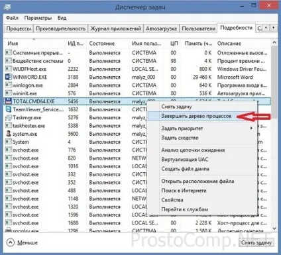
Task: Select the Taskmgr.exe process name
Action: pos(27,118)
